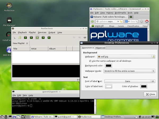Click the add files icon in Audacious
The width and height of the screenshot is (159, 119).
tap(25, 38)
